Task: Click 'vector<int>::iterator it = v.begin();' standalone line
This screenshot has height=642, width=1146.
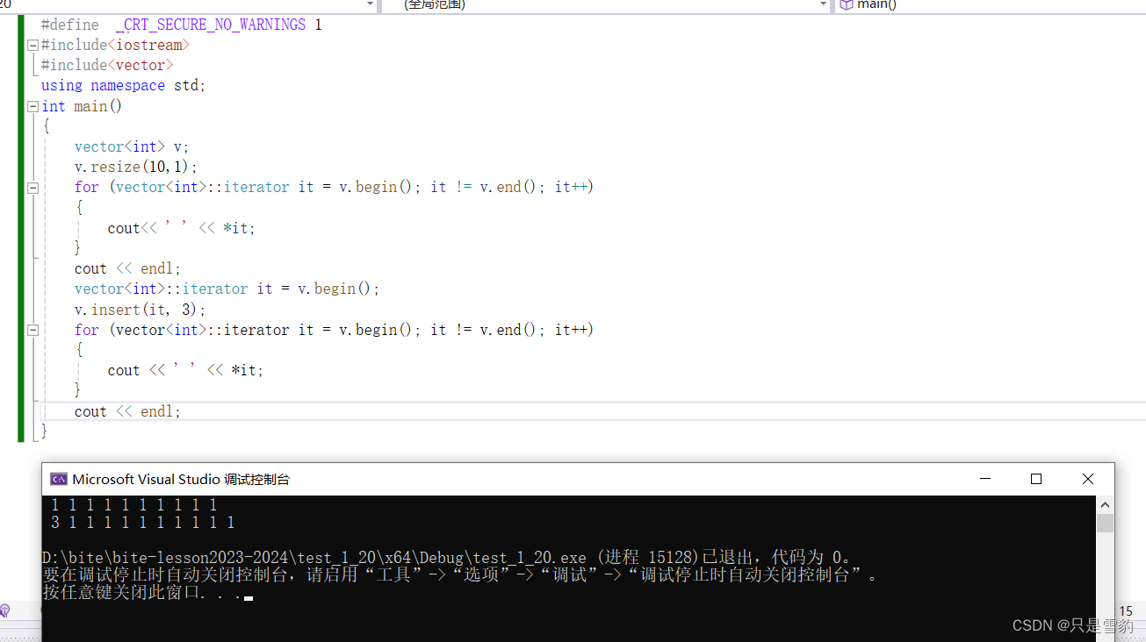Action: point(227,289)
